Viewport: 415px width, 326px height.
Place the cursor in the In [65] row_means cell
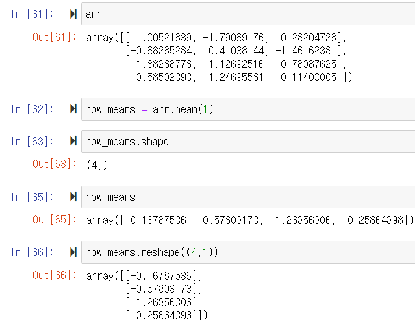248,197
